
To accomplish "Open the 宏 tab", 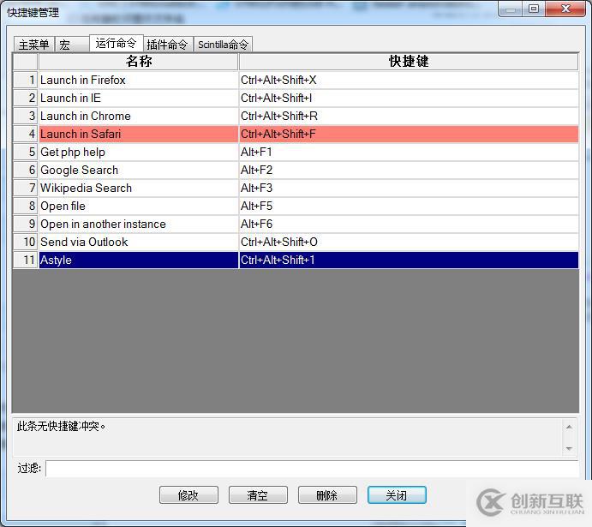I will [x=72, y=45].
